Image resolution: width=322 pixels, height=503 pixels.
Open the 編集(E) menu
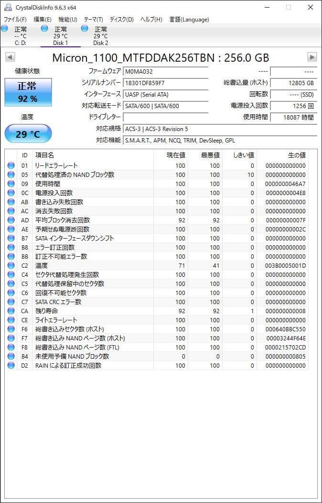click(x=43, y=19)
